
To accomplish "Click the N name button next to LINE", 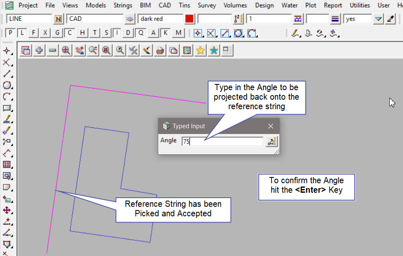I will pos(59,19).
